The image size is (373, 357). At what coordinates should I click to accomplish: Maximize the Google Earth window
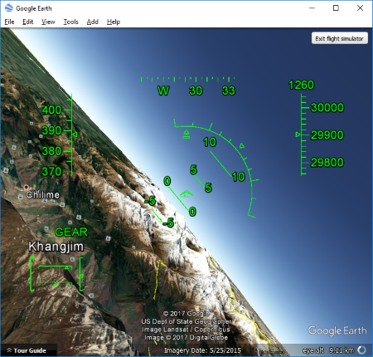(336, 8)
